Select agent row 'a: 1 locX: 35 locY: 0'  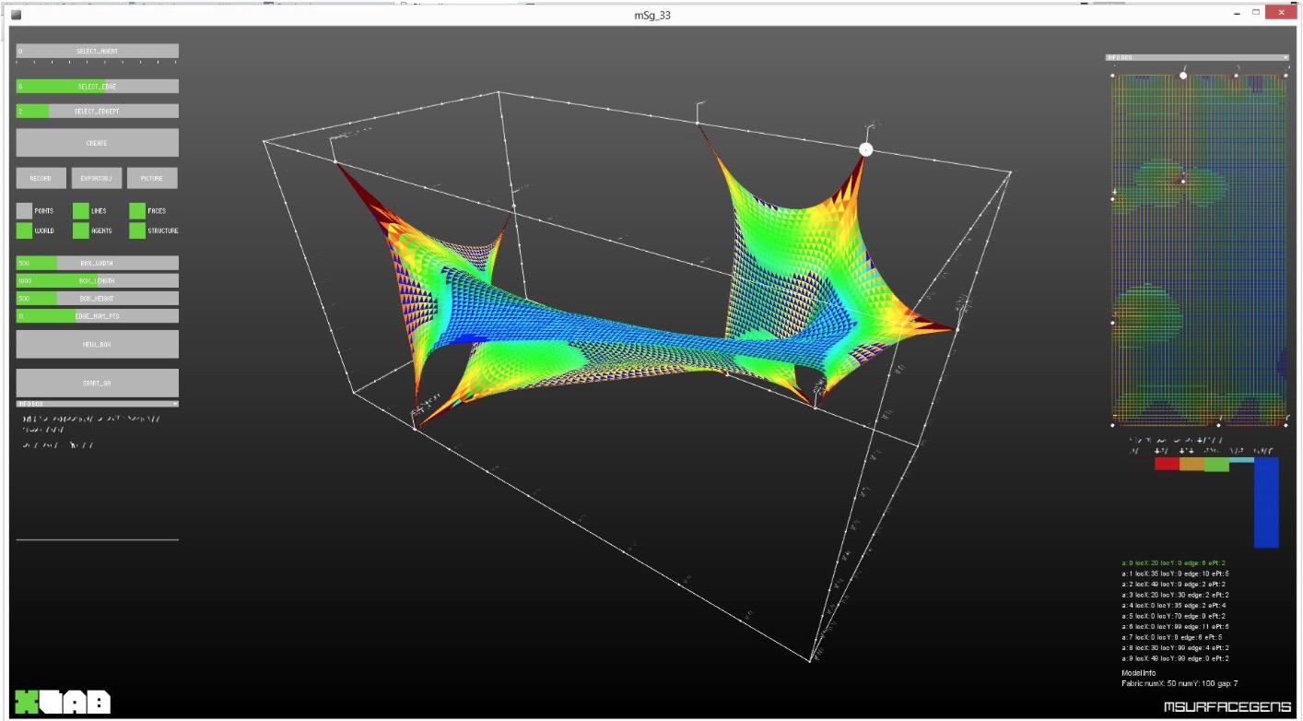pos(1176,573)
